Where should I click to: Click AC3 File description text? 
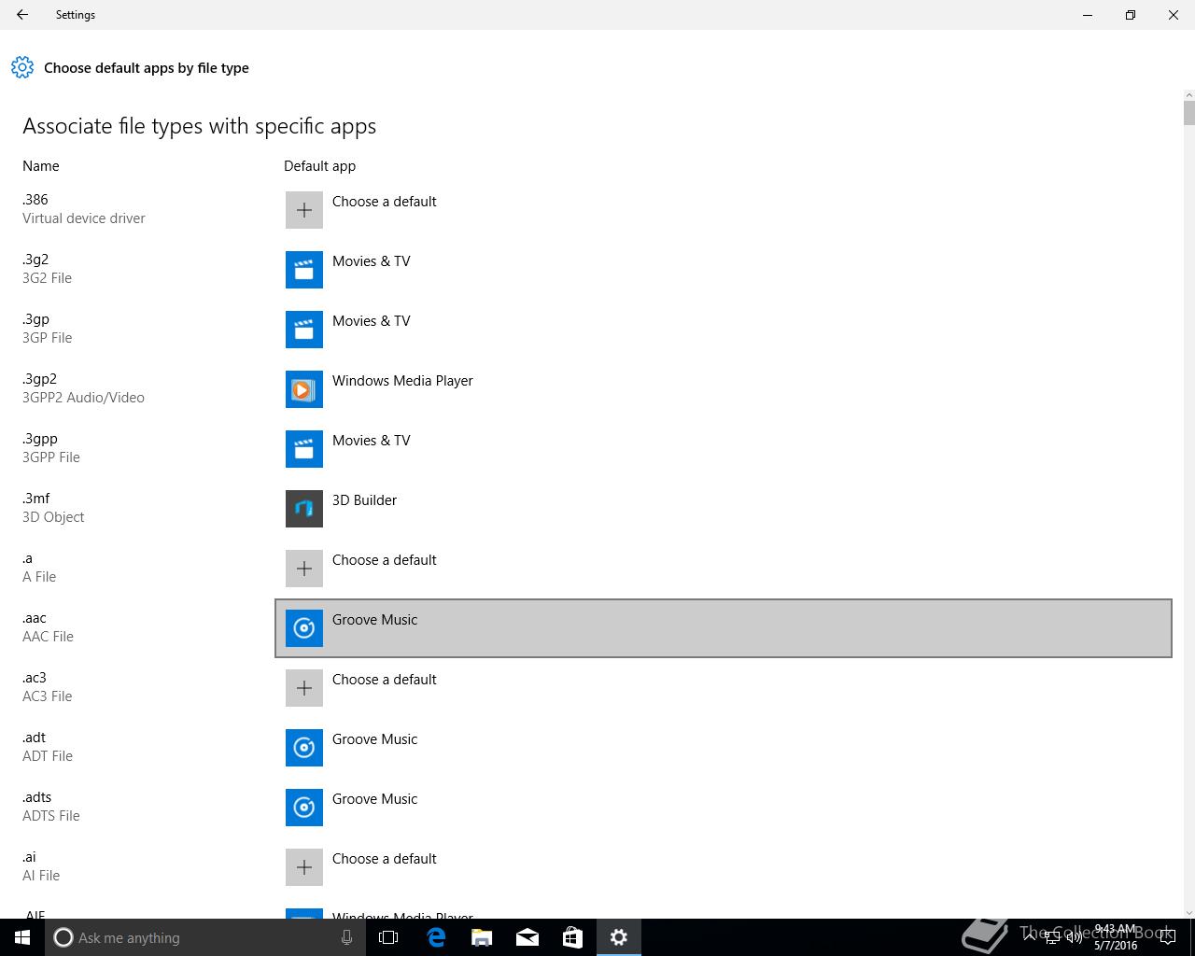47,696
